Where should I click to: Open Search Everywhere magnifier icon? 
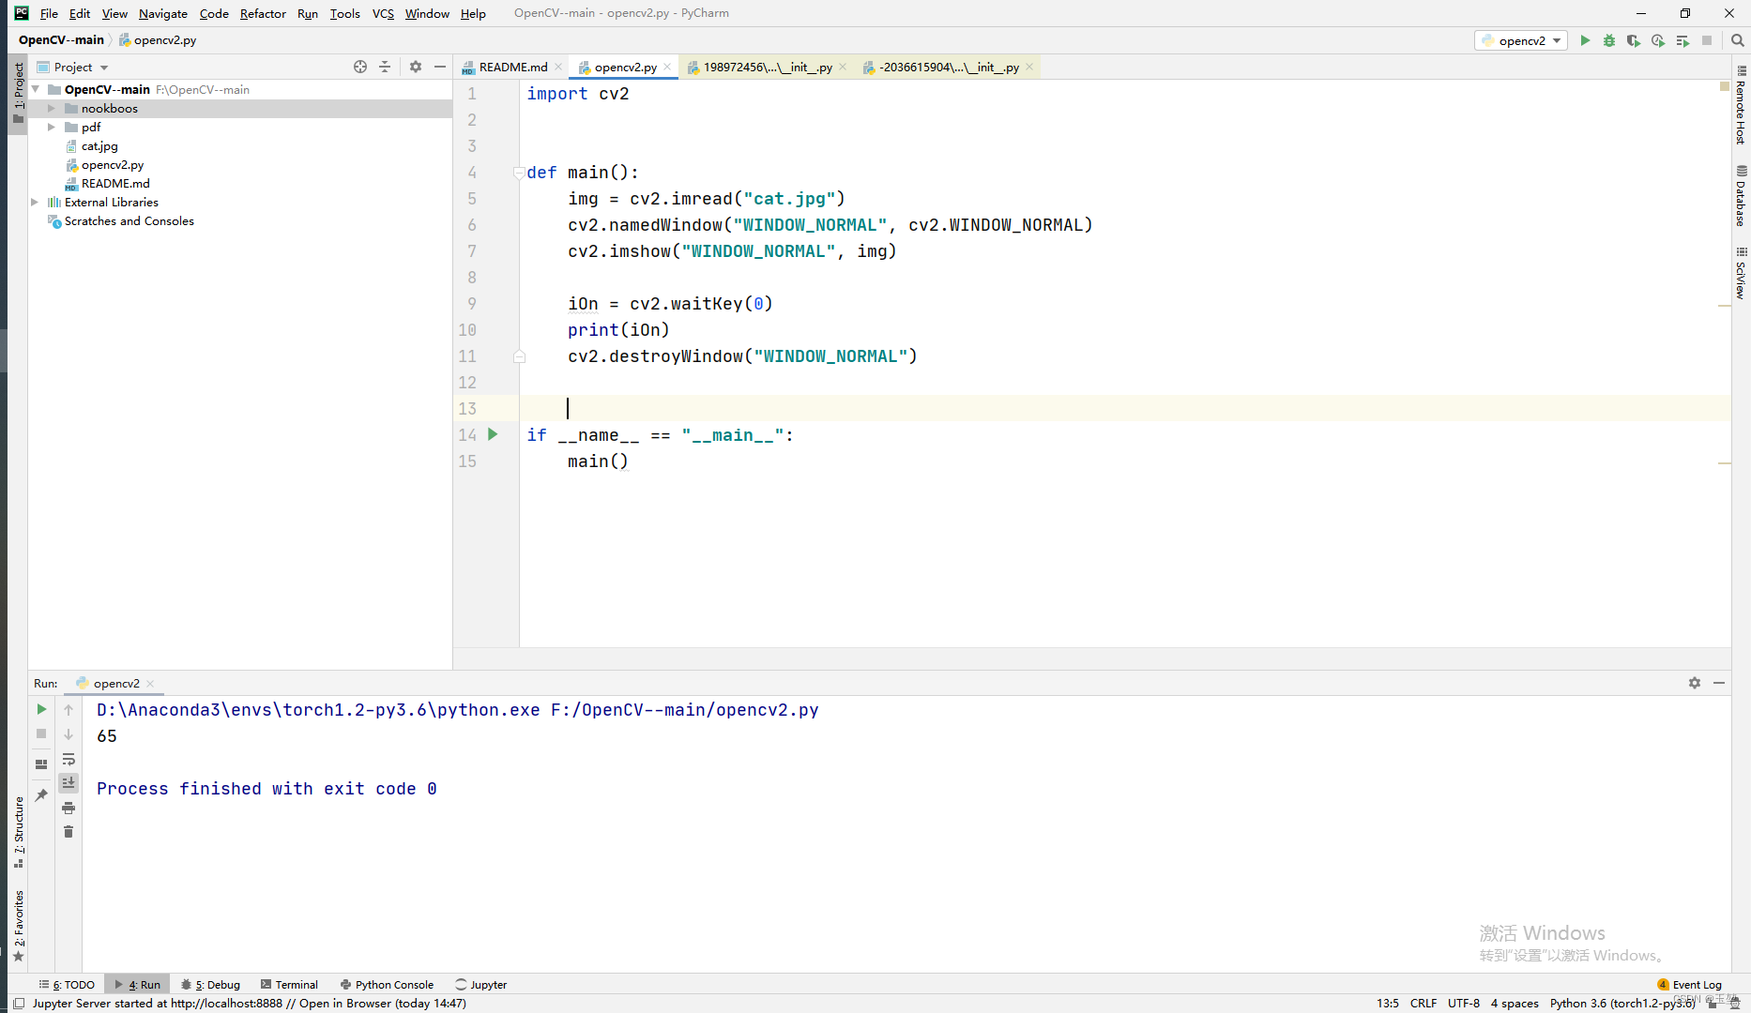tap(1737, 40)
